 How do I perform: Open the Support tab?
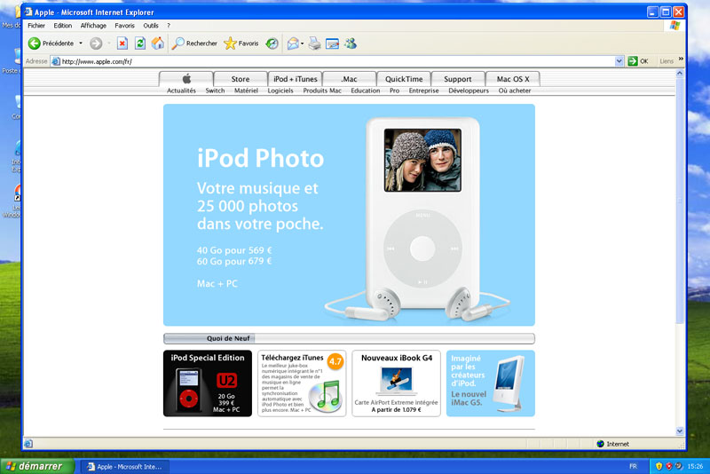[458, 79]
